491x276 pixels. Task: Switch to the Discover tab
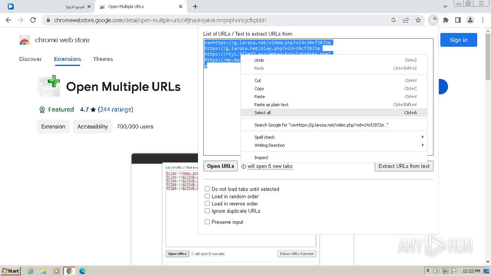30,59
